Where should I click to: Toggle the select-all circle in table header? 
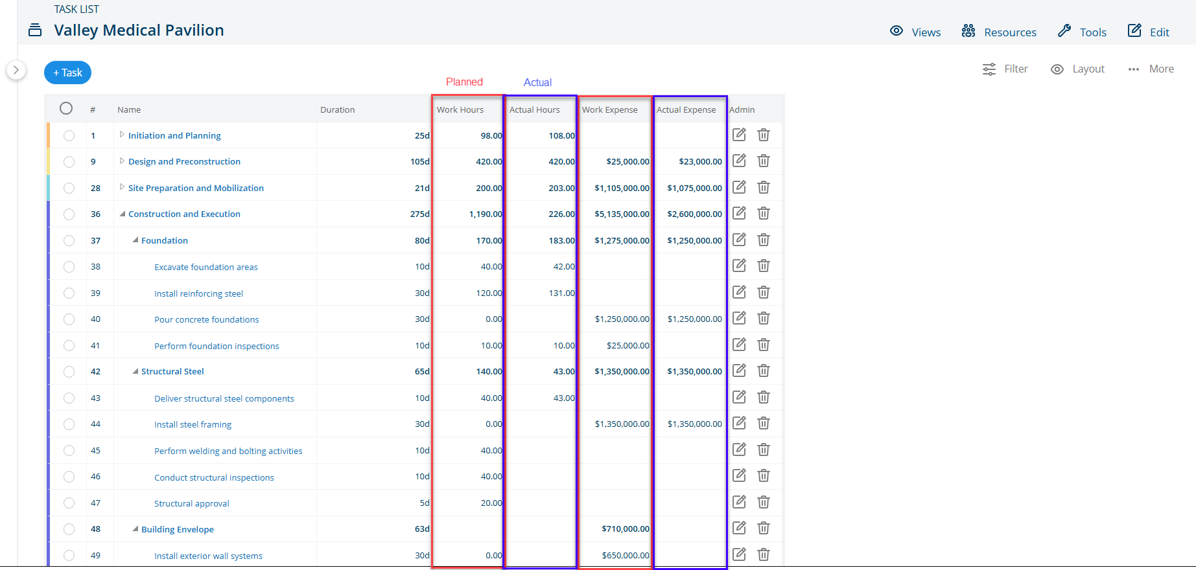tap(66, 108)
